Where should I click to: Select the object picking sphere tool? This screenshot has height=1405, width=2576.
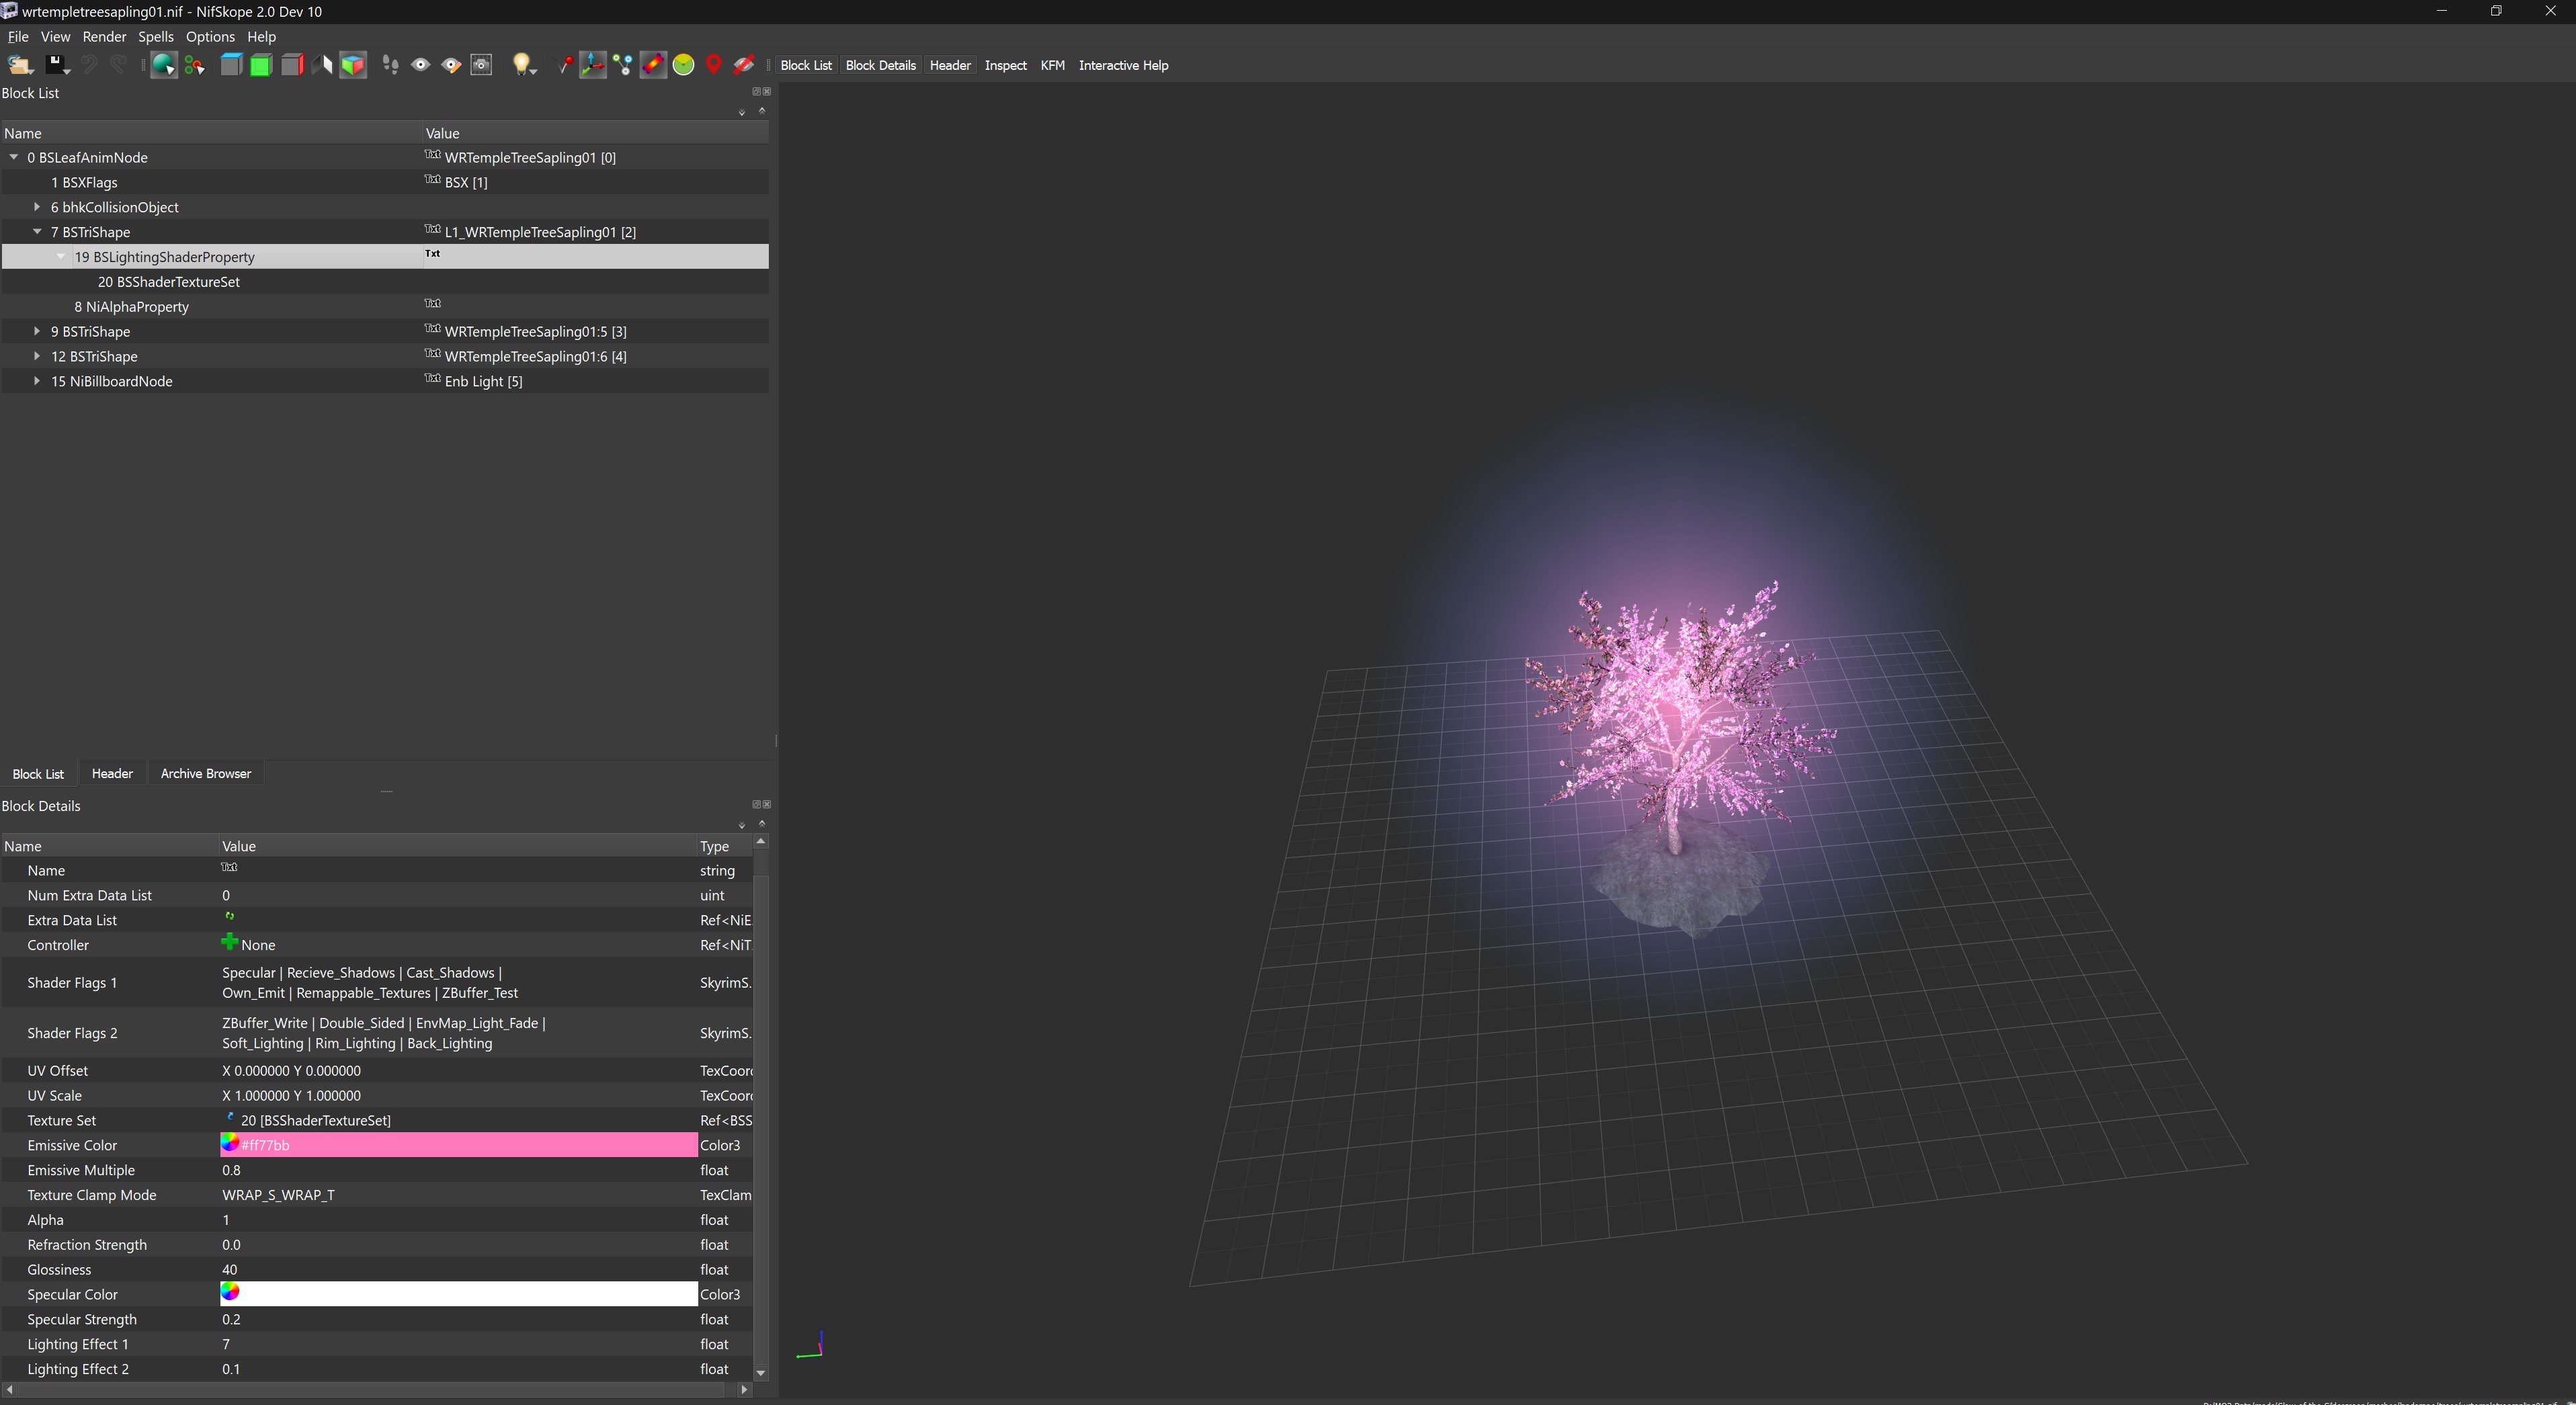coord(163,65)
